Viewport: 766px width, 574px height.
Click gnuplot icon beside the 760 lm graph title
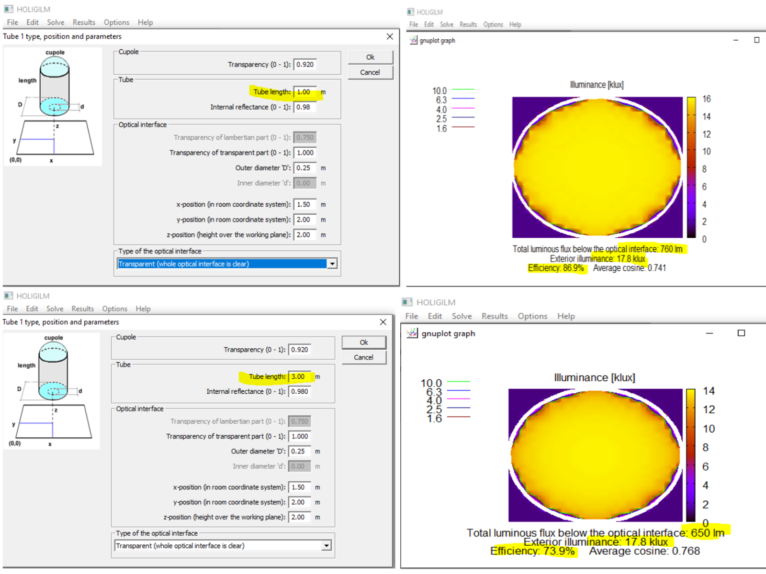point(413,41)
